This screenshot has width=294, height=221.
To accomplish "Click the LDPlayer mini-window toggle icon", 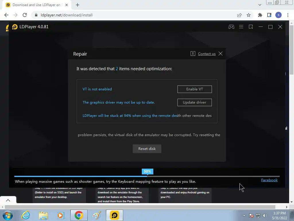I will [x=251, y=27].
